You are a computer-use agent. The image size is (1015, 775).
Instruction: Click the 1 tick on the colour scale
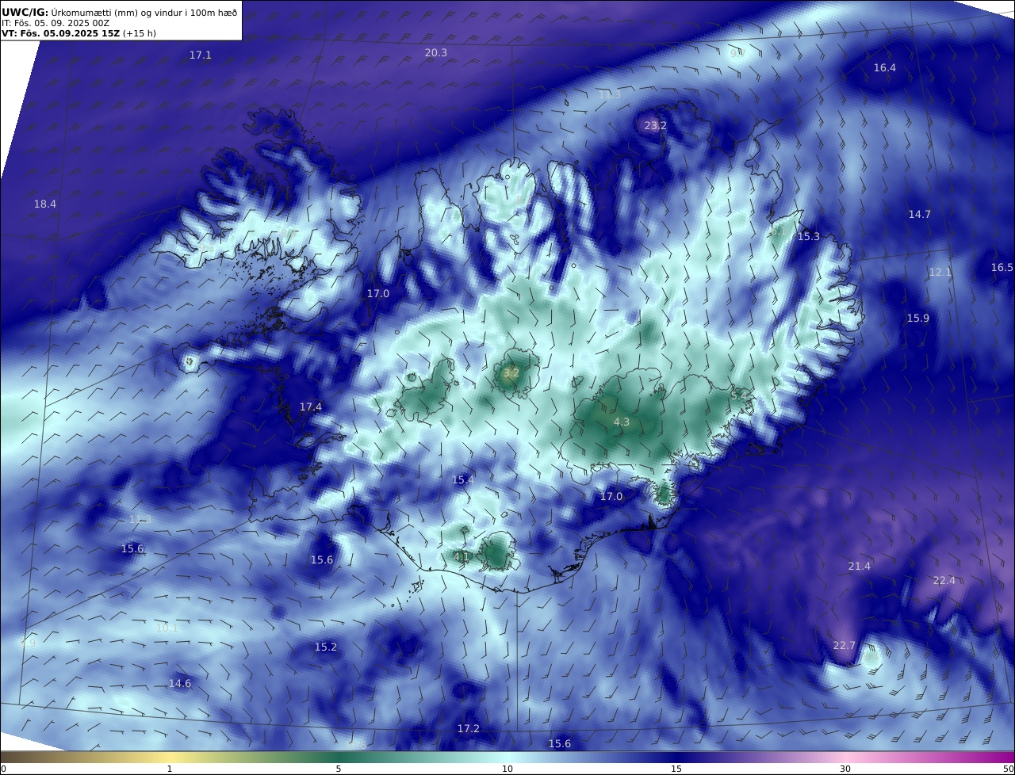[170, 769]
